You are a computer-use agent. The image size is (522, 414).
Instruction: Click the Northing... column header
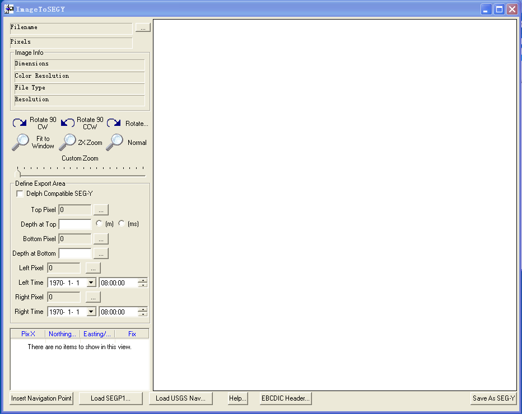[x=63, y=334]
